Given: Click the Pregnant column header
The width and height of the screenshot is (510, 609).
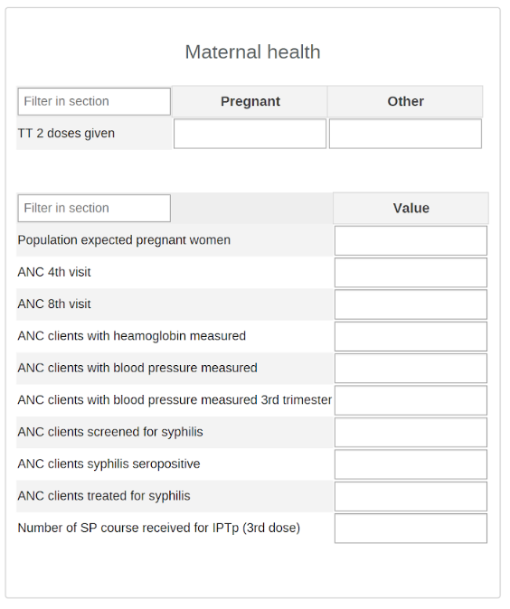Looking at the screenshot, I should tap(250, 101).
